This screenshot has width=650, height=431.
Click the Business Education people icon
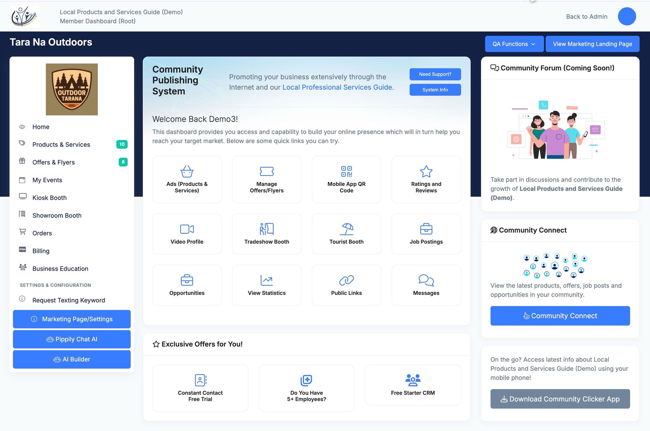pyautogui.click(x=23, y=267)
